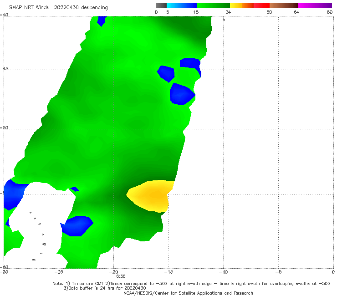337x296 pixels.
Task: Click the longitude axis label '-25'
Action: 59,272
